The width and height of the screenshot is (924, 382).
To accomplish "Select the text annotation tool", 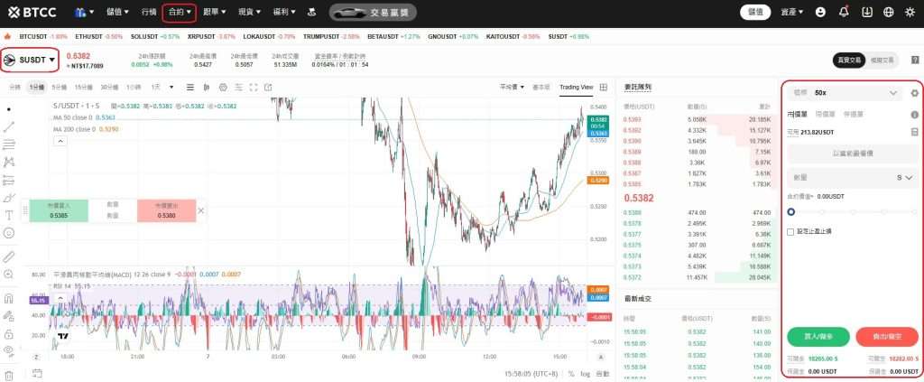I will click(9, 215).
